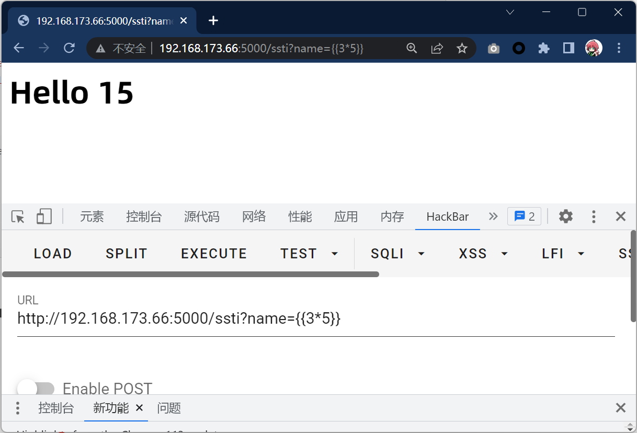Toggle the device toolbar icon
Image resolution: width=637 pixels, height=433 pixels.
44,216
